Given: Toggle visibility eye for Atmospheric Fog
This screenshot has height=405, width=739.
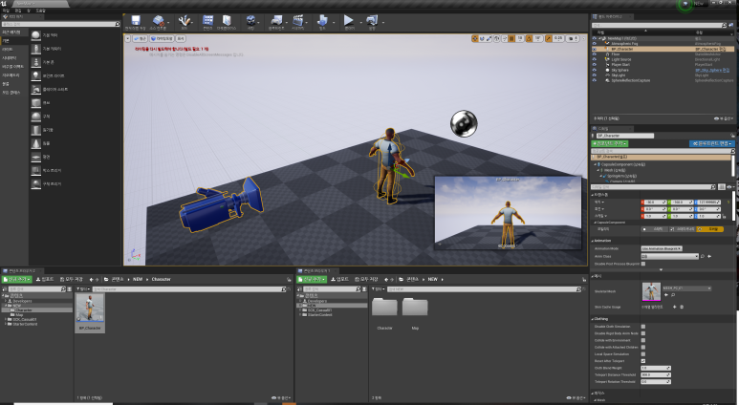Looking at the screenshot, I should click(x=595, y=44).
